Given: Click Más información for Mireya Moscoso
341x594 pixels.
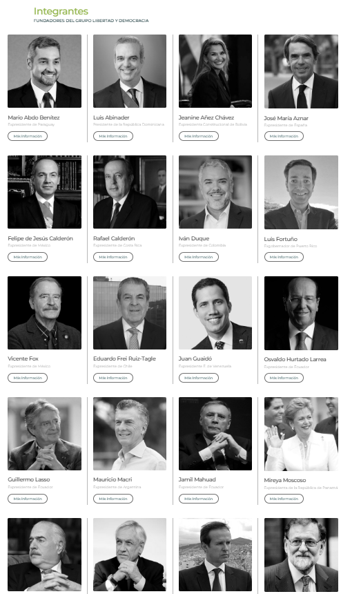Looking at the screenshot, I should [x=284, y=499].
